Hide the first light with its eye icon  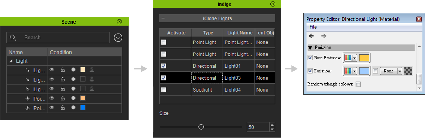[x=52, y=70]
